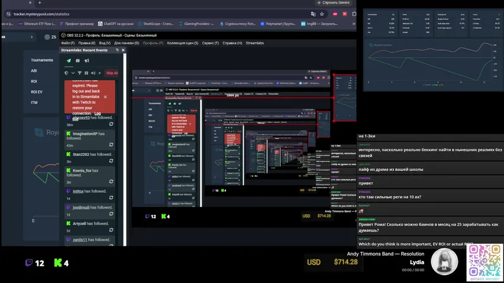504x283 pixels.
Task: Dismiss the red connection expired notice
Action: (x=105, y=97)
